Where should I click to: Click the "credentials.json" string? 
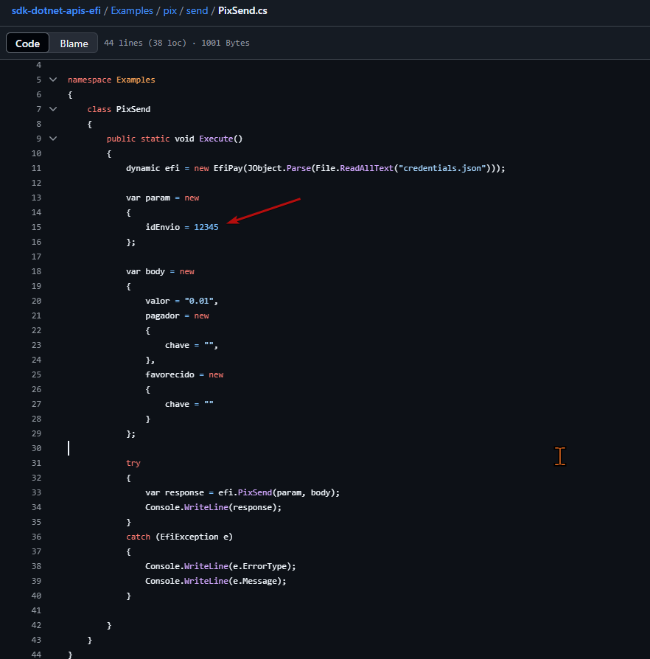point(442,168)
